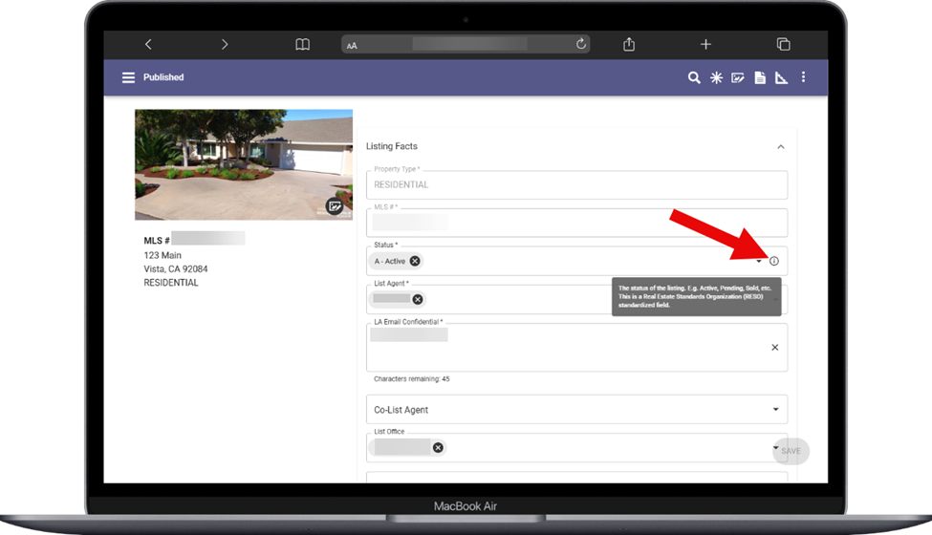Expand the Co-List Agent dropdown
The width and height of the screenshot is (932, 535).
[774, 410]
